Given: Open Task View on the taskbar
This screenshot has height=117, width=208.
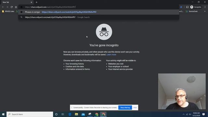Looking at the screenshot, I should (x=63, y=114).
